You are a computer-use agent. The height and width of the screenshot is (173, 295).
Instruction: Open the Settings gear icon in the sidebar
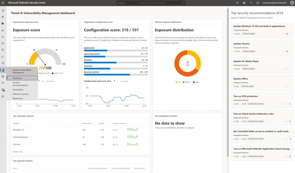click(3, 96)
